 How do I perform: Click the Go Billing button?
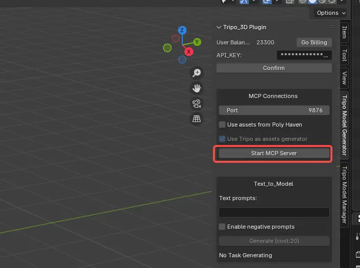314,42
